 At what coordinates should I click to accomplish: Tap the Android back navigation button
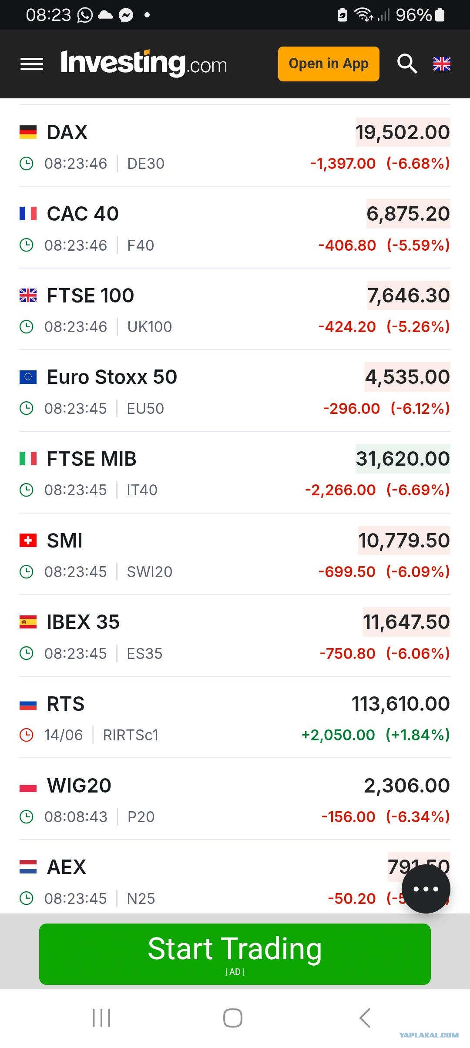tap(365, 1018)
